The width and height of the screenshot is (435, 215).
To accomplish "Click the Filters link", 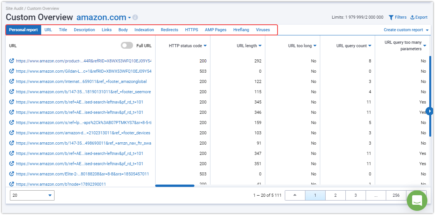I will 401,17.
